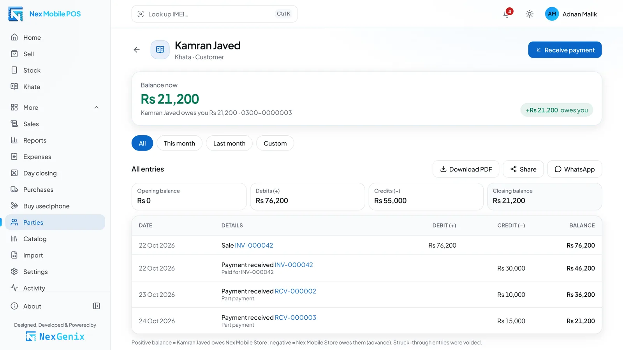623x350 pixels.
Task: Open notifications bell with 4 alerts
Action: 507,14
